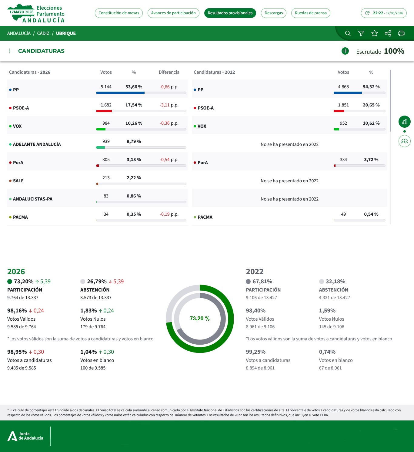
Task: Open Ruedas de prensa section
Action: (311, 13)
